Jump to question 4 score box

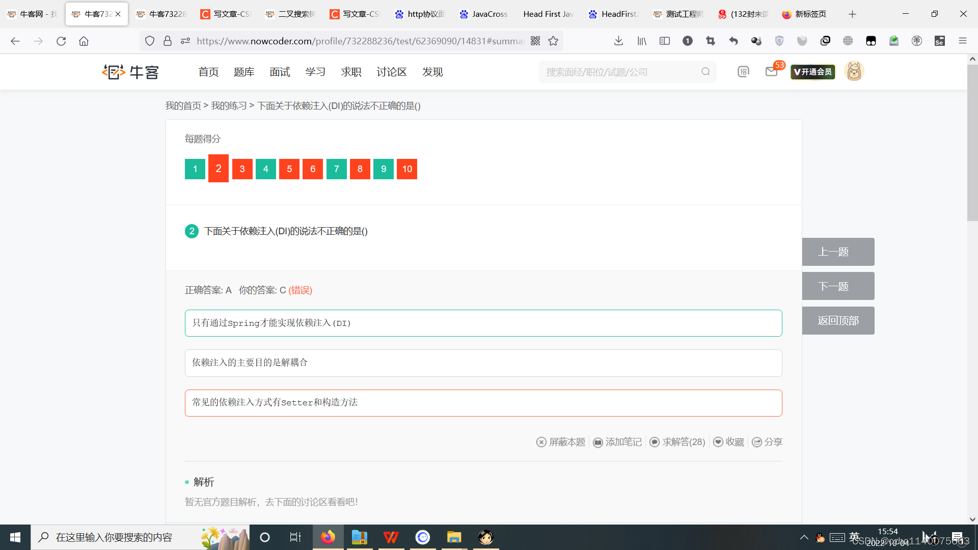click(266, 169)
